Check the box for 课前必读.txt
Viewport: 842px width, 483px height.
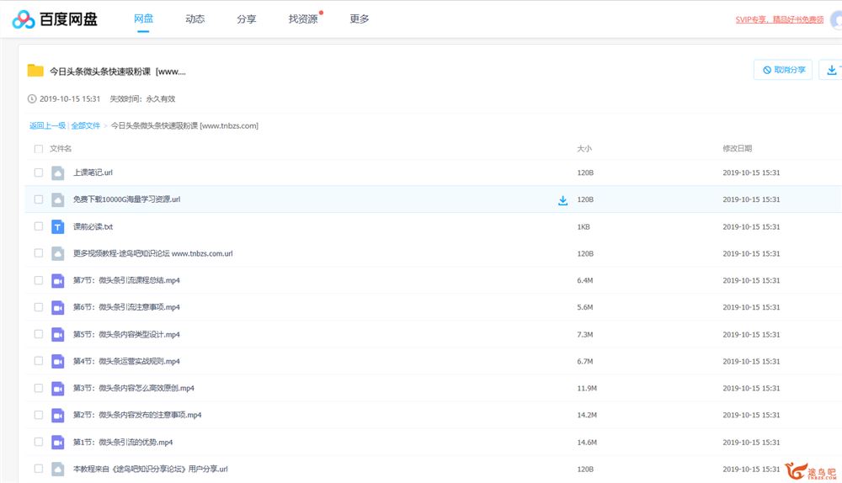pyautogui.click(x=38, y=226)
